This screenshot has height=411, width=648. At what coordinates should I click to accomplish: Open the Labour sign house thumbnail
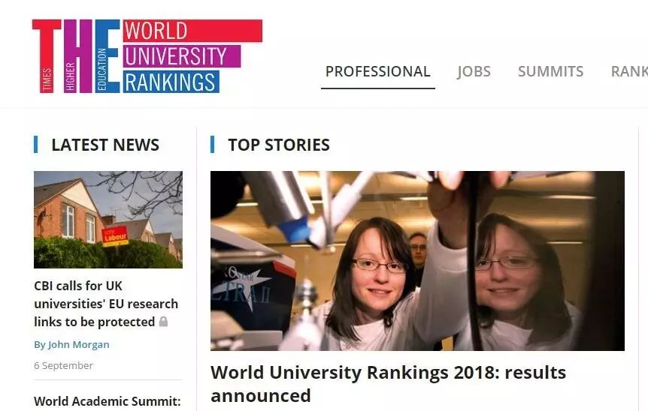click(x=108, y=220)
